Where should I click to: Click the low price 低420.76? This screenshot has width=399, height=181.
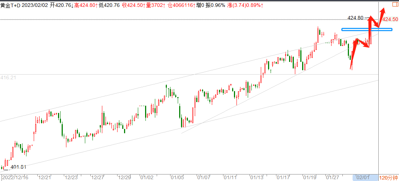tap(109, 5)
